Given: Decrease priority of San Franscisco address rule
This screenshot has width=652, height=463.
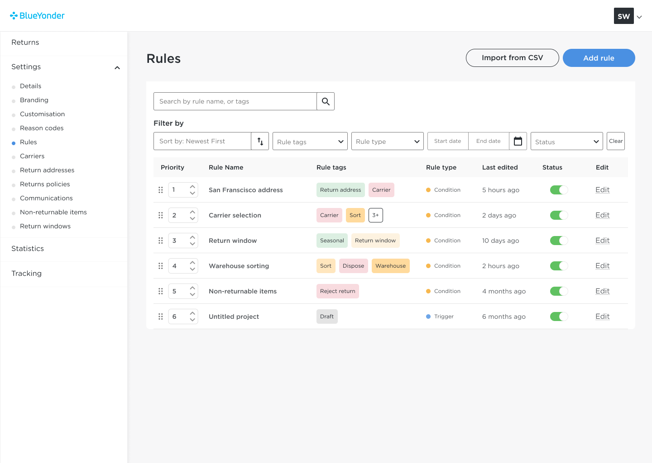Looking at the screenshot, I should tap(192, 194).
